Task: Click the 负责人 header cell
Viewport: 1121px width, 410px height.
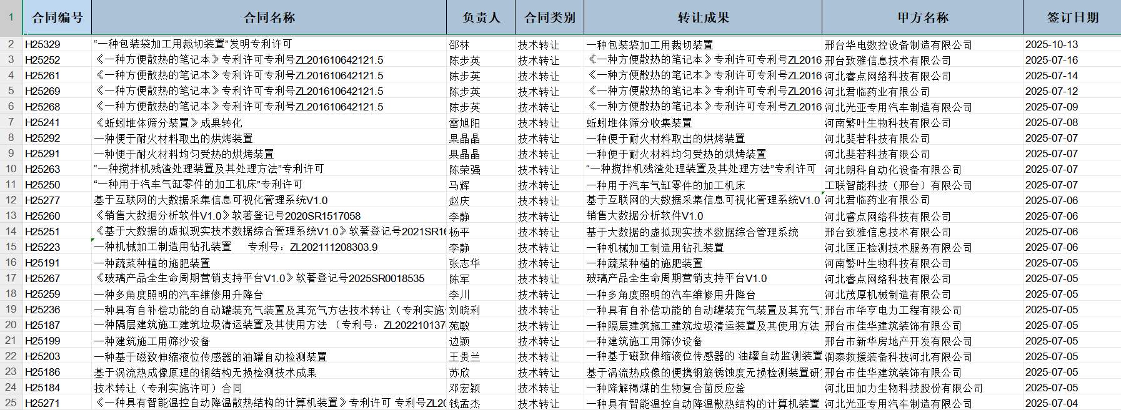Action: pos(481,17)
